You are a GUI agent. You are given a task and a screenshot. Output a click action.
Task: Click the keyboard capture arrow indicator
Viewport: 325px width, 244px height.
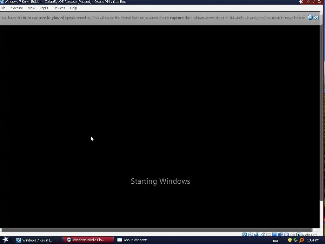pyautogui.click(x=299, y=235)
